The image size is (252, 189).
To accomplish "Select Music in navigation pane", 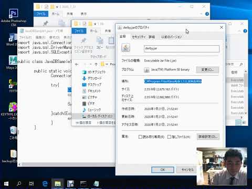I will tap(91, 110).
